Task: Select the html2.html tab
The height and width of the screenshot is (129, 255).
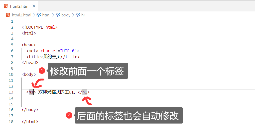Action: pos(19,6)
